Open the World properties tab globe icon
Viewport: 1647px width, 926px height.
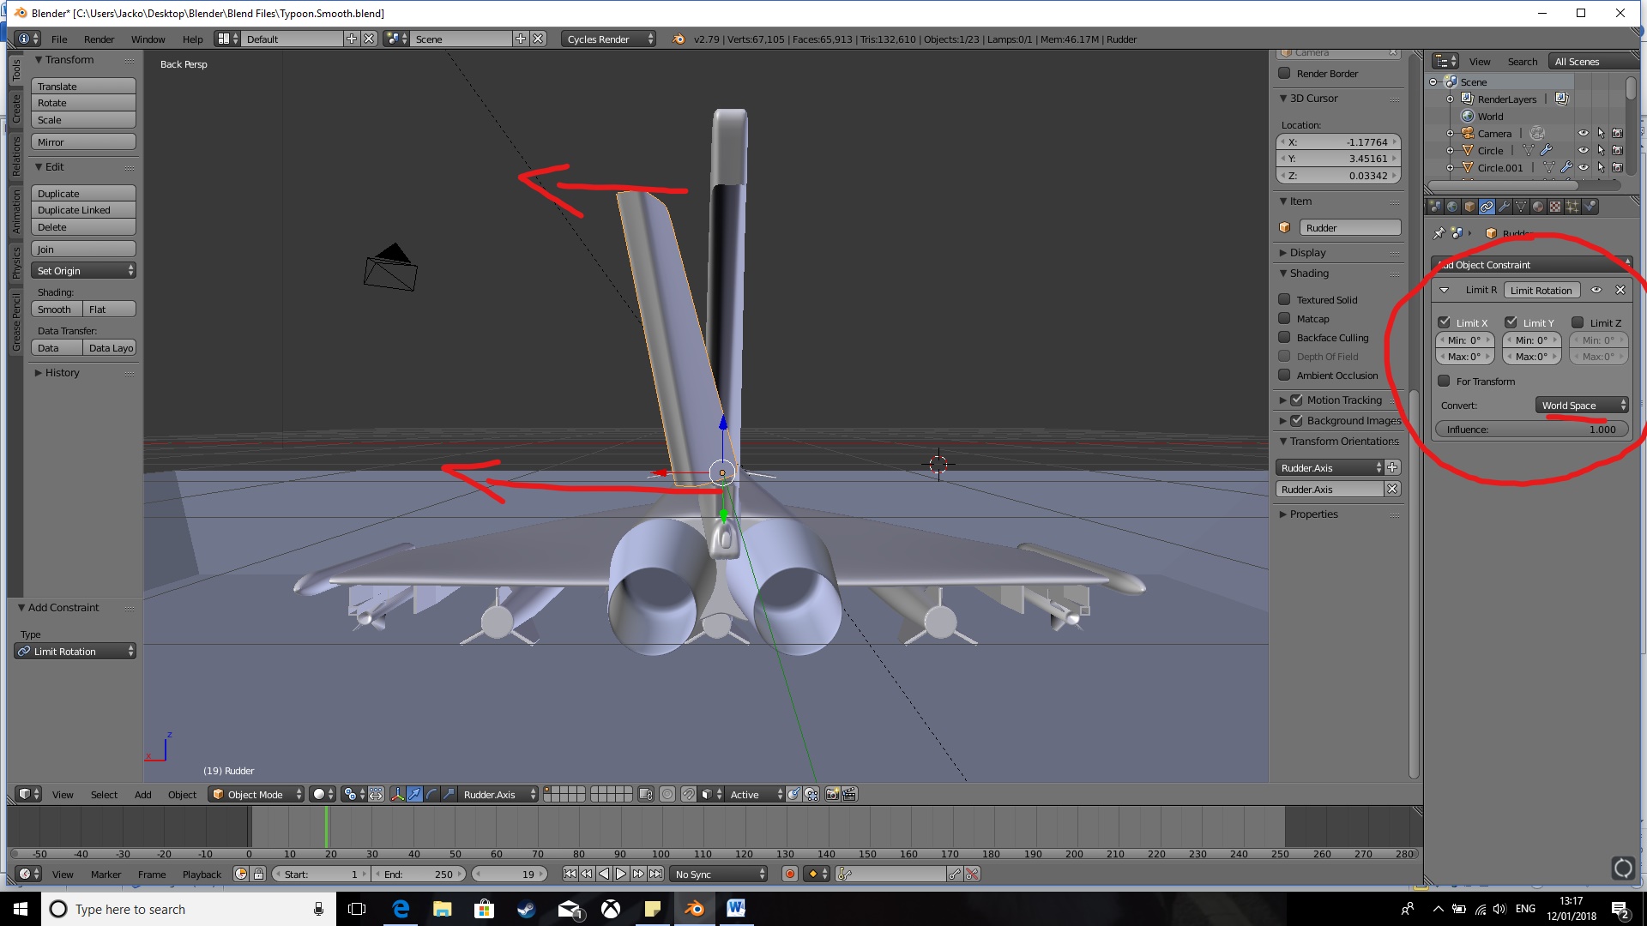click(x=1452, y=207)
